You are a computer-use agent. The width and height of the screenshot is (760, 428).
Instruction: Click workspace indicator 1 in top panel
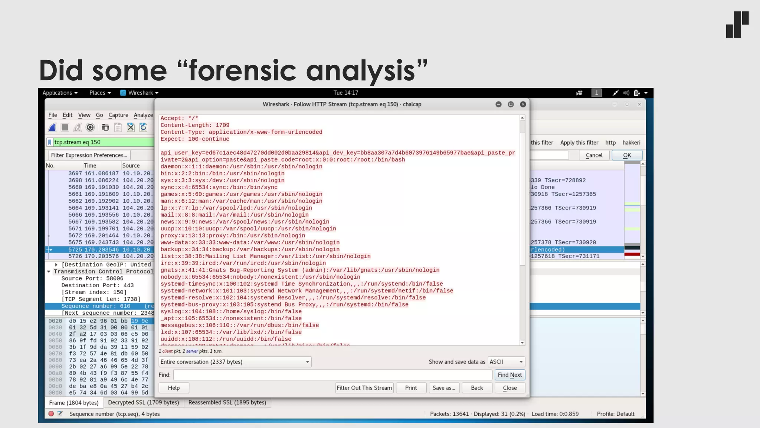point(596,93)
